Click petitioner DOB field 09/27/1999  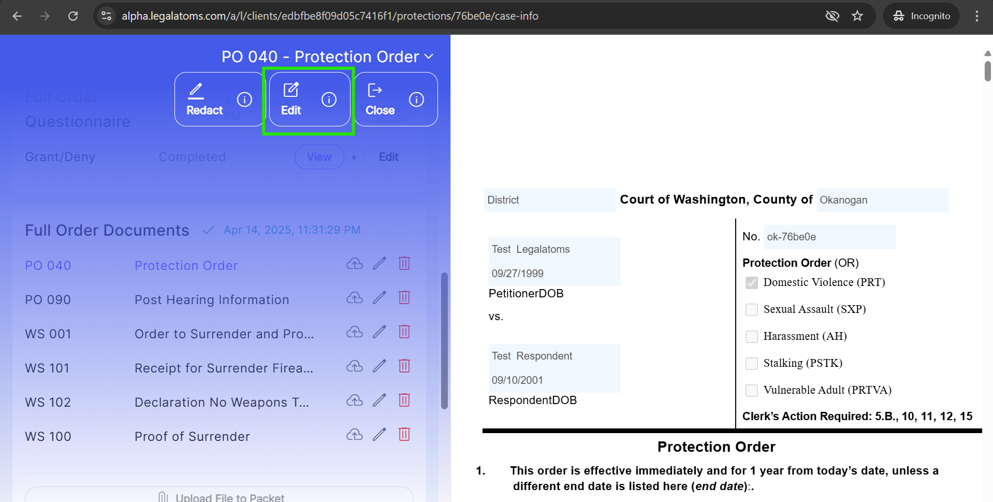tap(554, 274)
